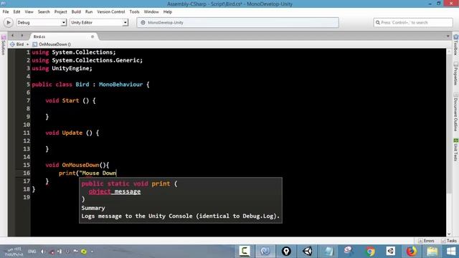
Task: Click 'UnityEngine;' on line 3
Action: 72,69
